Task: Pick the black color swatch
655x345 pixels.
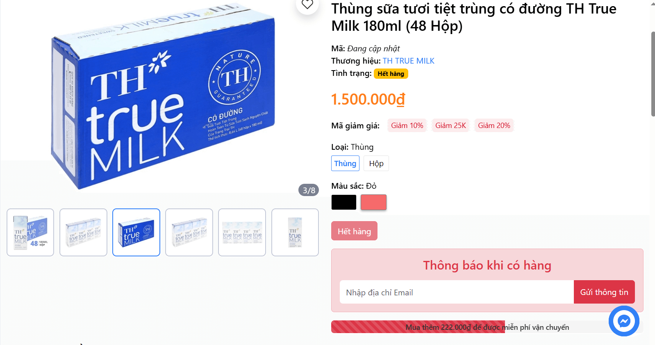Action: (x=344, y=202)
